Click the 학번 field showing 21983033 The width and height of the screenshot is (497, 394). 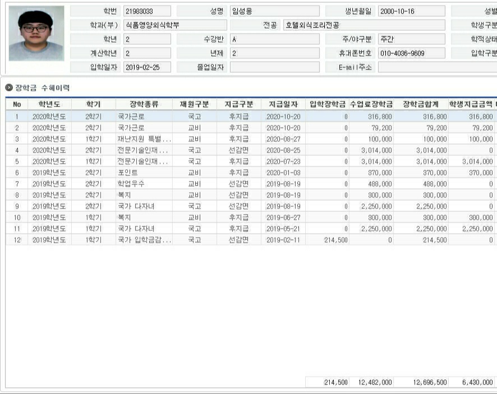[x=147, y=11]
